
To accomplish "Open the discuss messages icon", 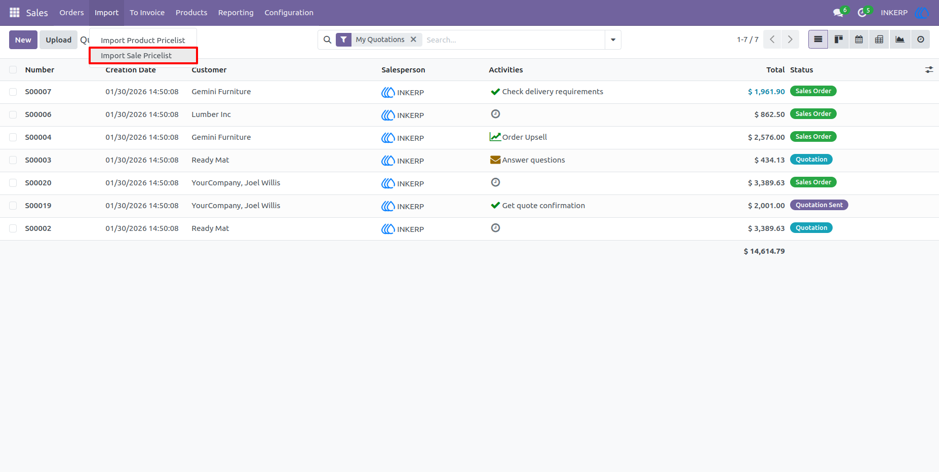I will (x=839, y=13).
